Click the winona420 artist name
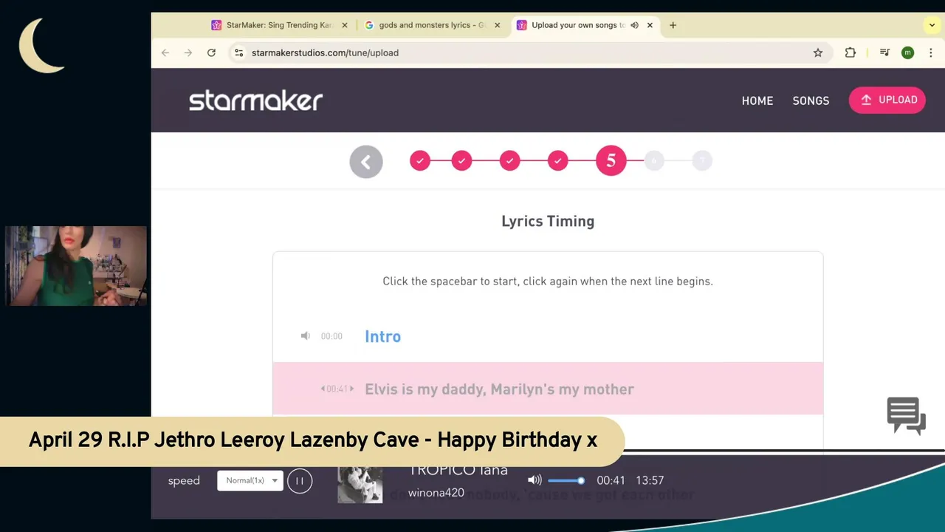 point(436,493)
